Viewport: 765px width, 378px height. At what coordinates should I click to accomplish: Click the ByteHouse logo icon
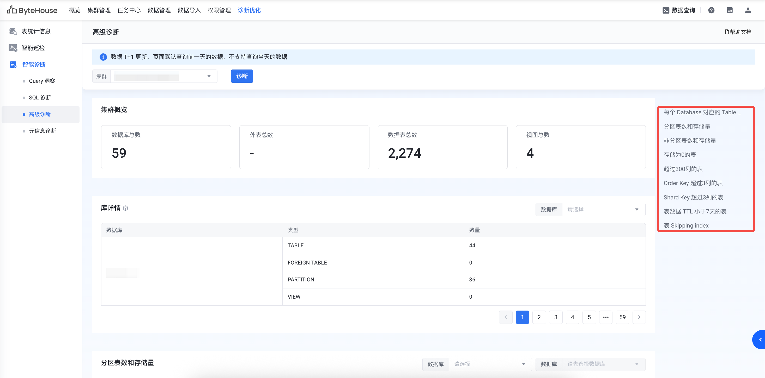pos(12,10)
